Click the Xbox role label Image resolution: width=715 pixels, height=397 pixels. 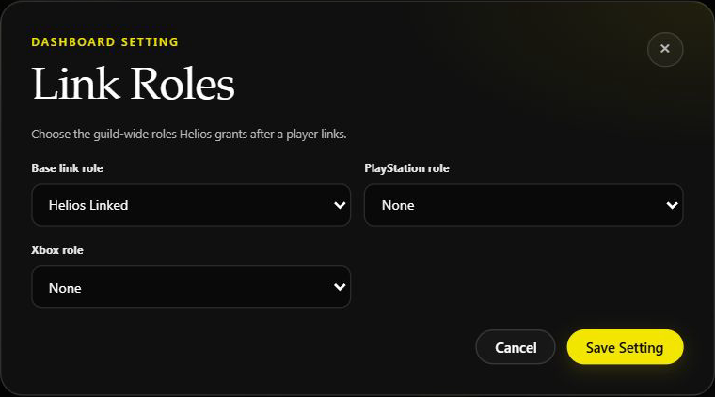[57, 250]
